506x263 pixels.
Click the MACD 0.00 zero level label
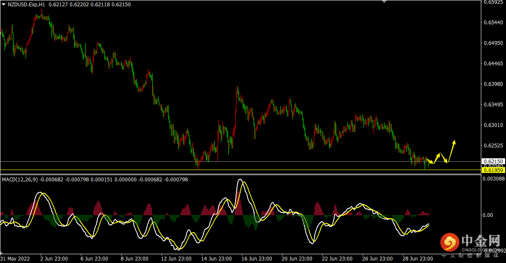click(489, 215)
